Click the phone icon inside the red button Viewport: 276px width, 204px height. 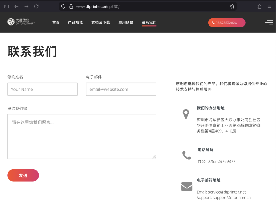[x=213, y=23]
